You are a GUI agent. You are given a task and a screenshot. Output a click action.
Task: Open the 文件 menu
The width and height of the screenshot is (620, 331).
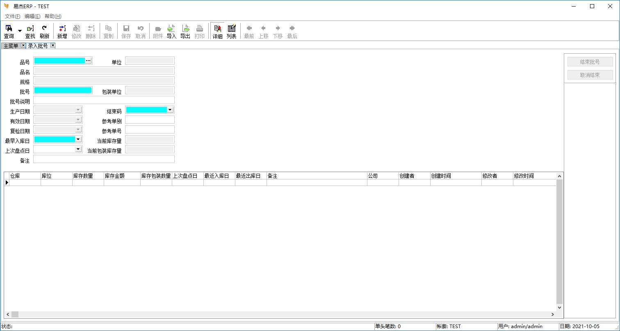pyautogui.click(x=12, y=16)
